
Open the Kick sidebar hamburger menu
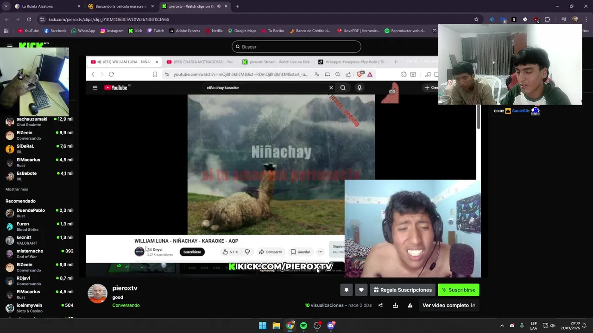point(10,46)
